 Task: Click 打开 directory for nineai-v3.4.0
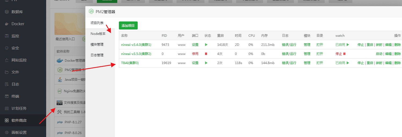[x=320, y=45]
